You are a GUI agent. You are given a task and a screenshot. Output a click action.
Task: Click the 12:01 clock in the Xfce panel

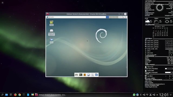coord(120,17)
